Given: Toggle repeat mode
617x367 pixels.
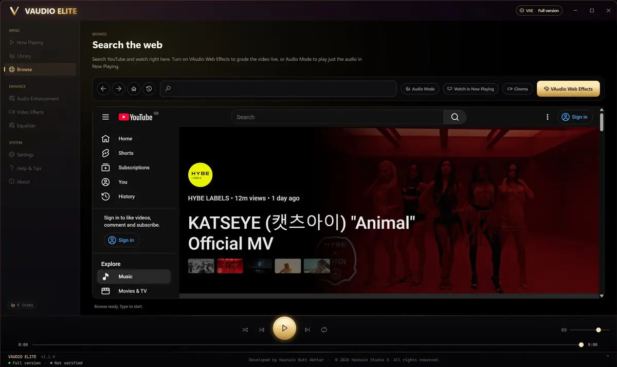Looking at the screenshot, I should [x=324, y=329].
